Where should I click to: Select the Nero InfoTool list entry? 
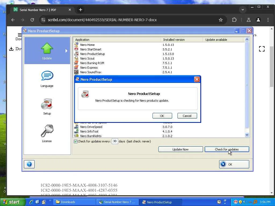click(89, 131)
